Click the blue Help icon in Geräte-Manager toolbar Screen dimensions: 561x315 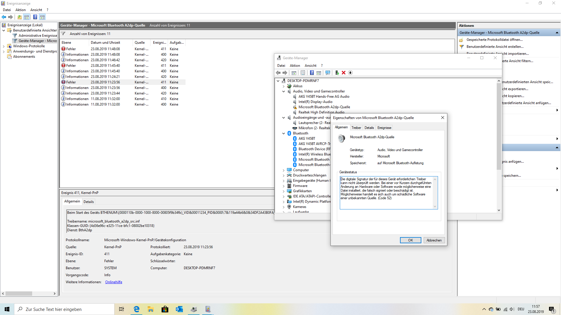(x=312, y=73)
